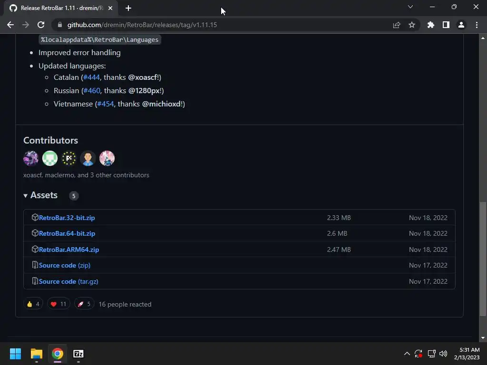Click file-zip icon beside Source code (zip)

35,265
